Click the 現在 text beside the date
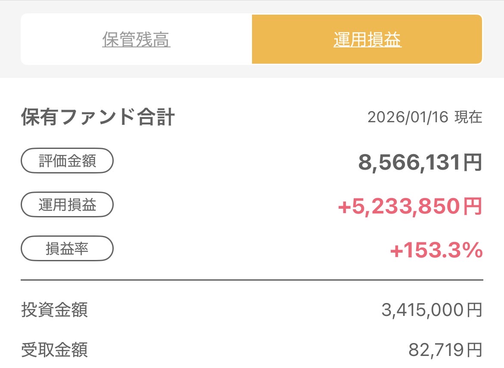The height and width of the screenshot is (368, 504). pos(468,118)
